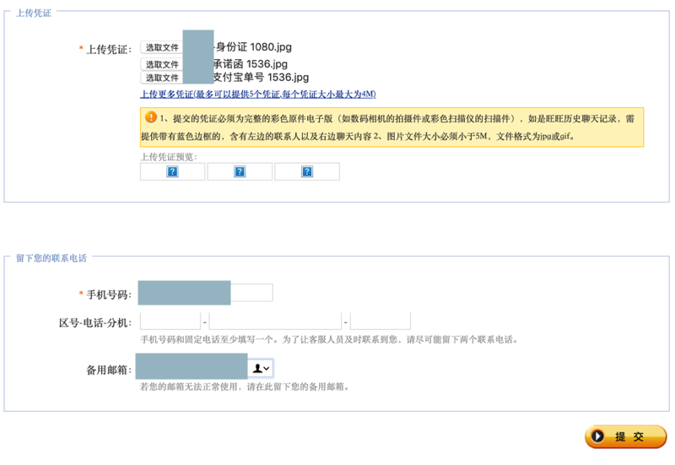The height and width of the screenshot is (465, 675).
Task: Click the 上传凭证 section legend title
Action: point(34,13)
